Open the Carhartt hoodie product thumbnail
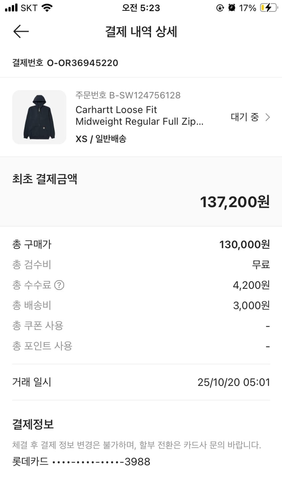 tap(39, 117)
